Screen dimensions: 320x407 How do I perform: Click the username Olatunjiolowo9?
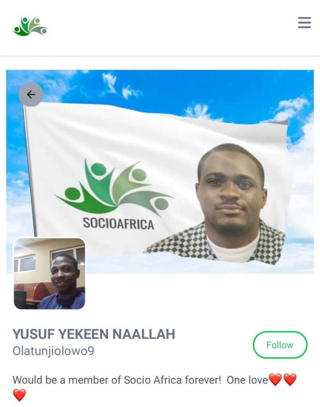53,351
